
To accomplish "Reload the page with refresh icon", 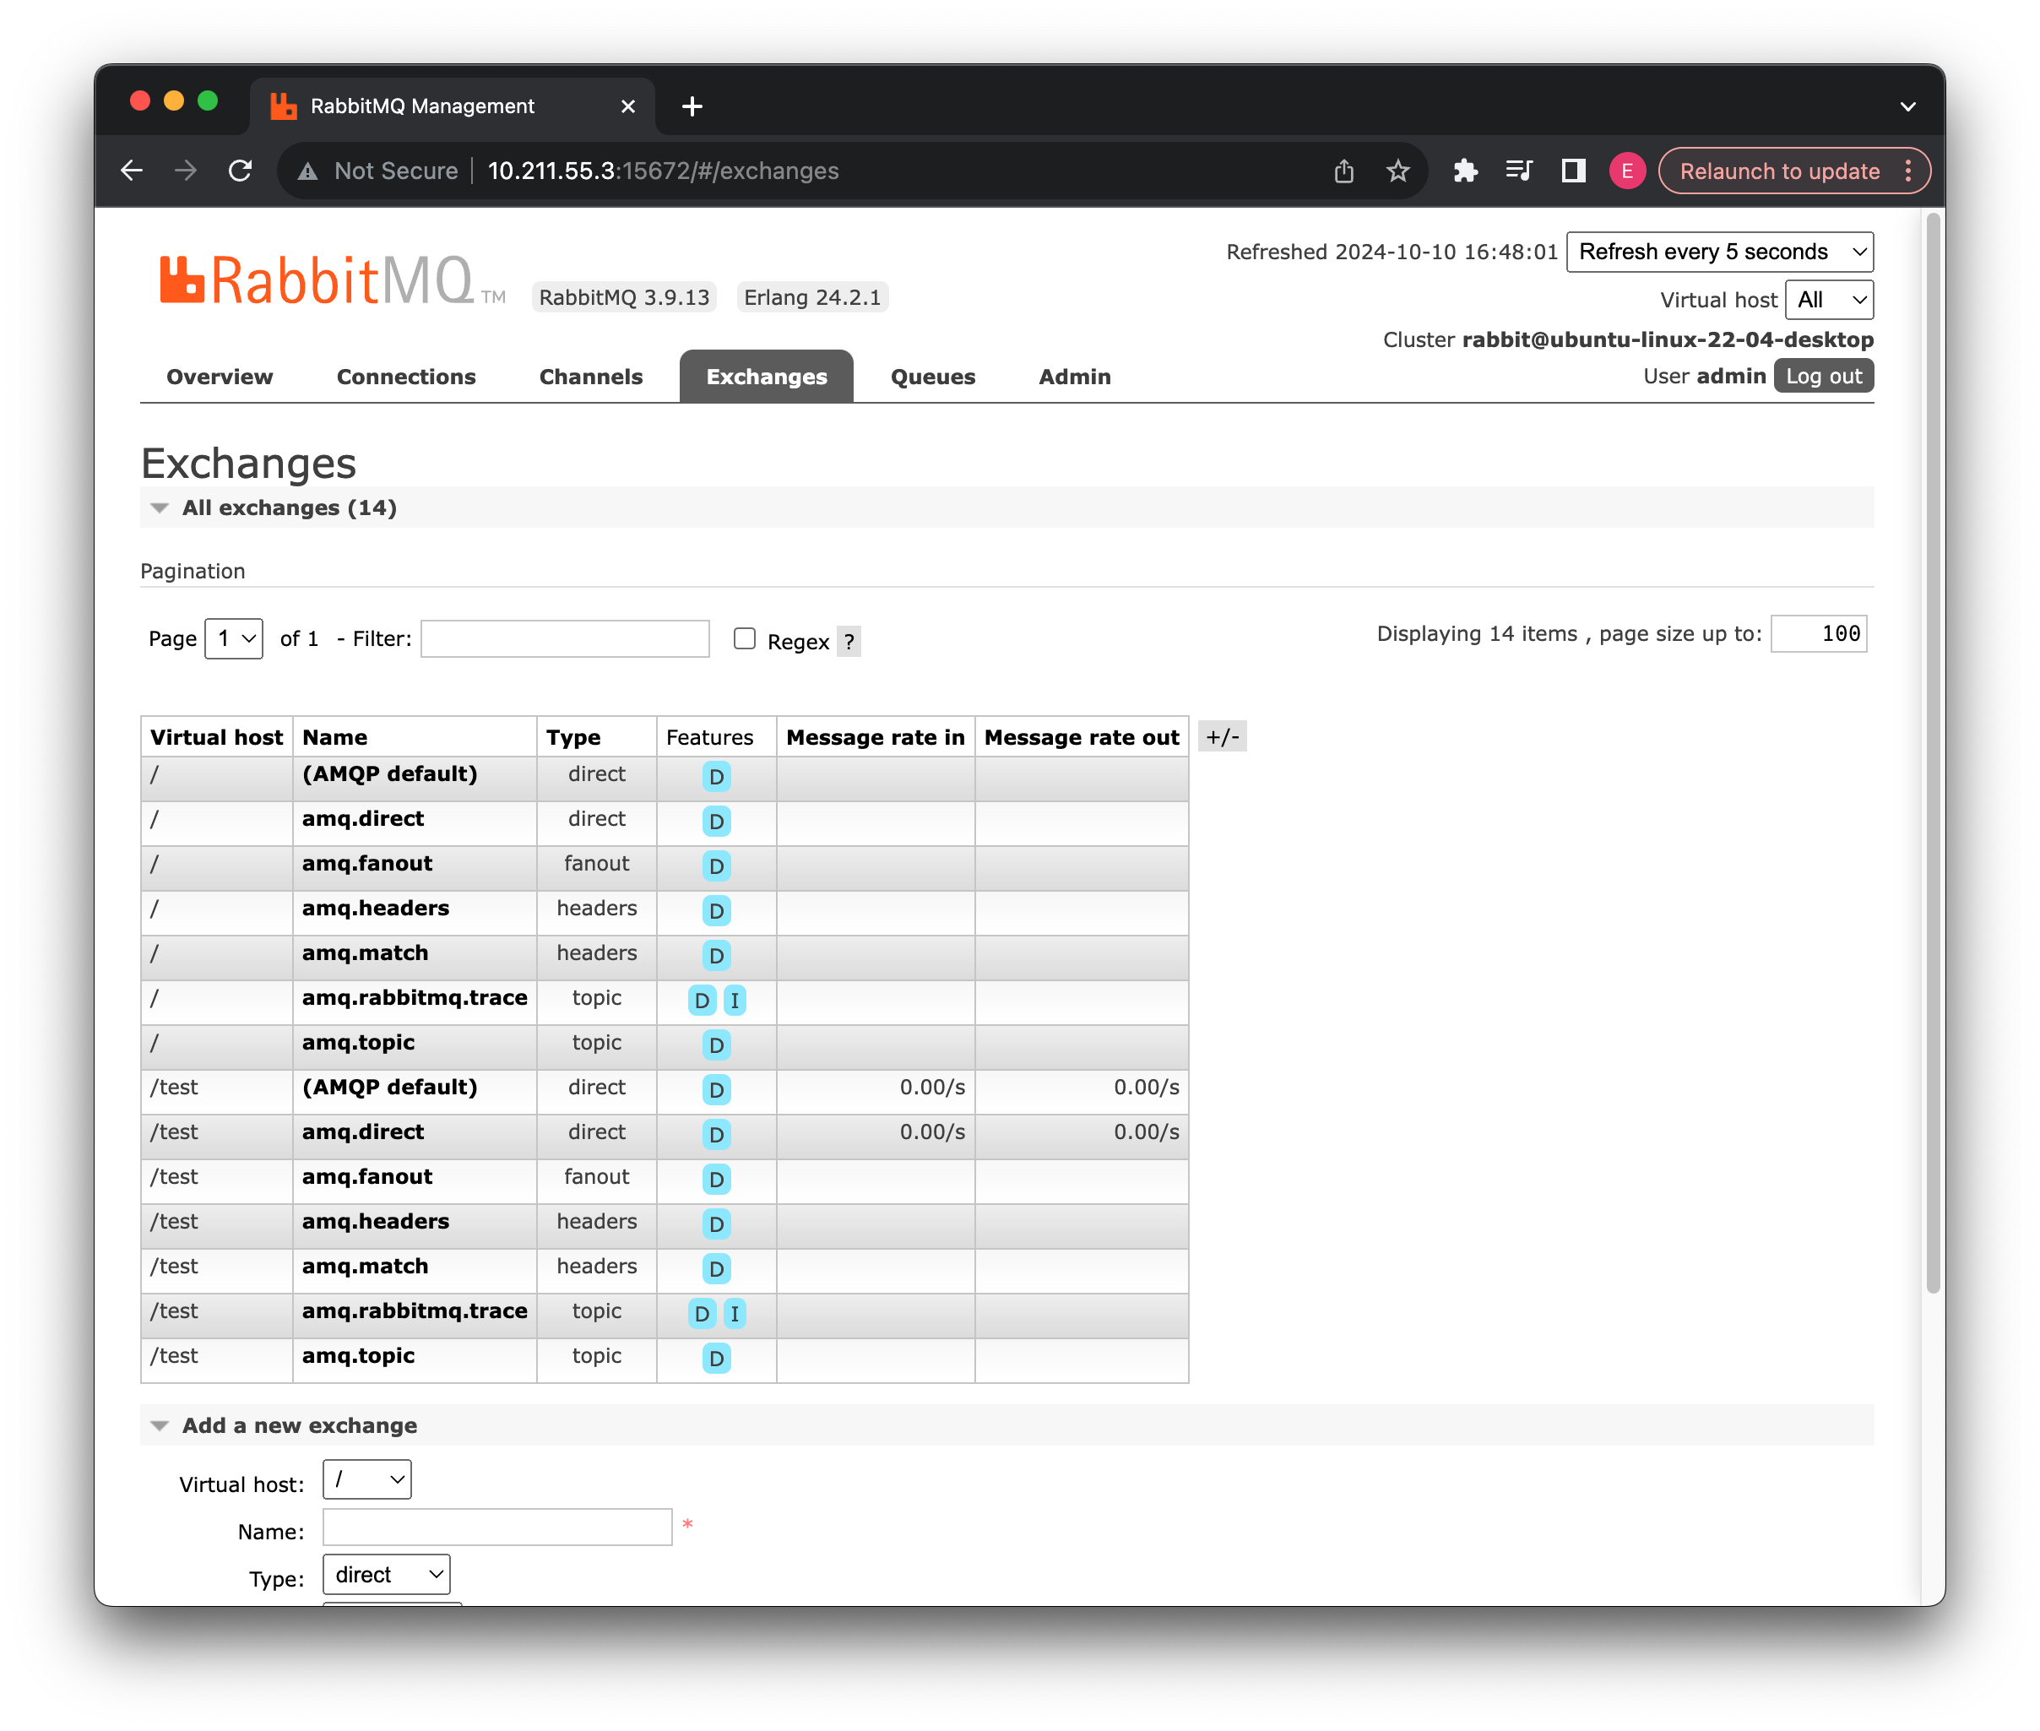I will pyautogui.click(x=241, y=171).
